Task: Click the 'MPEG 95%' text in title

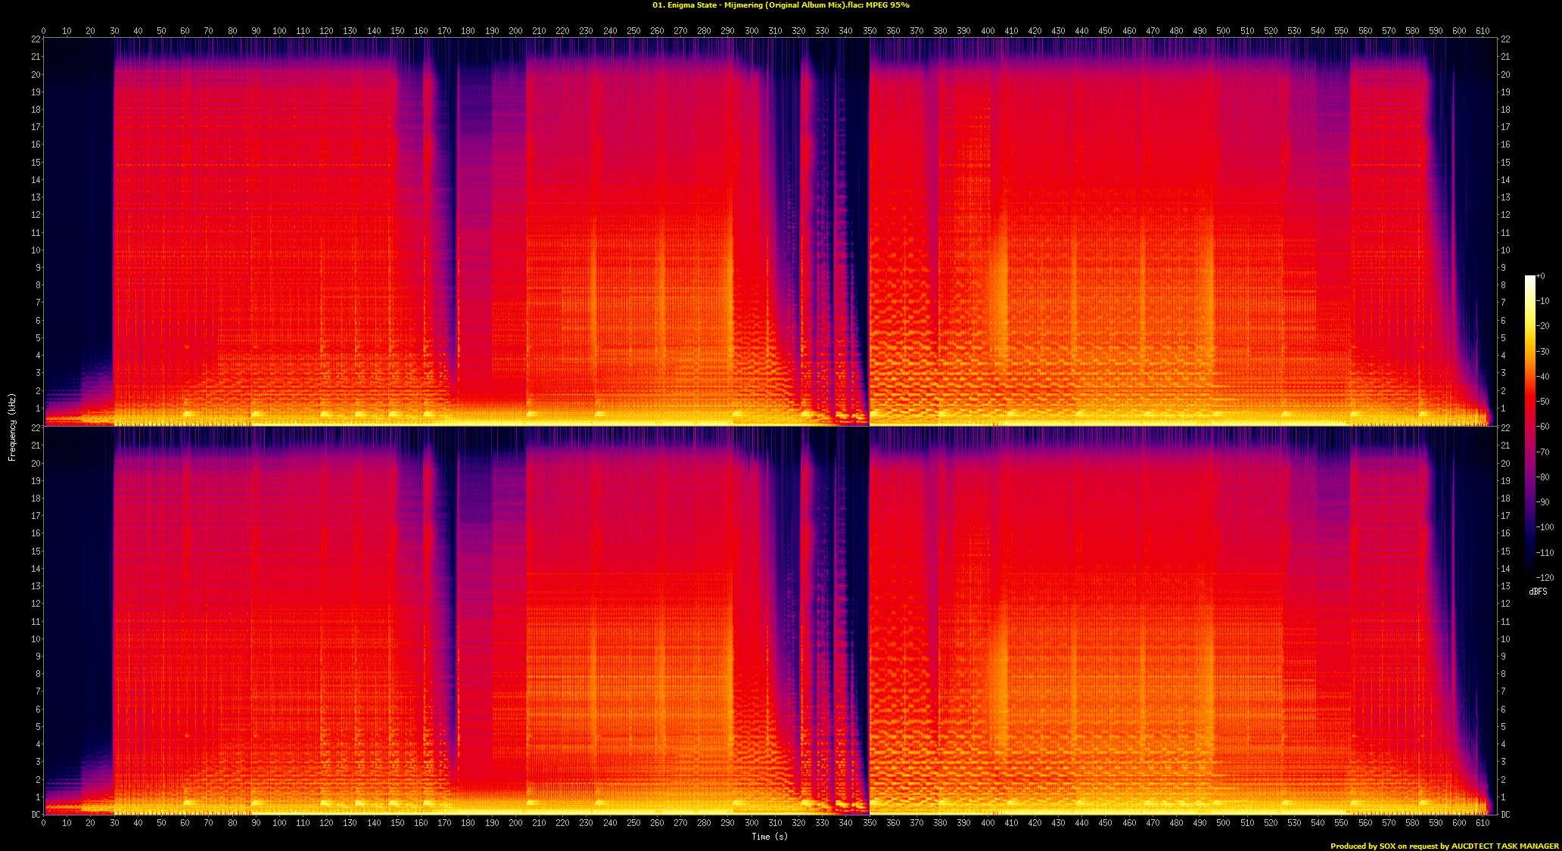Action: (x=887, y=5)
